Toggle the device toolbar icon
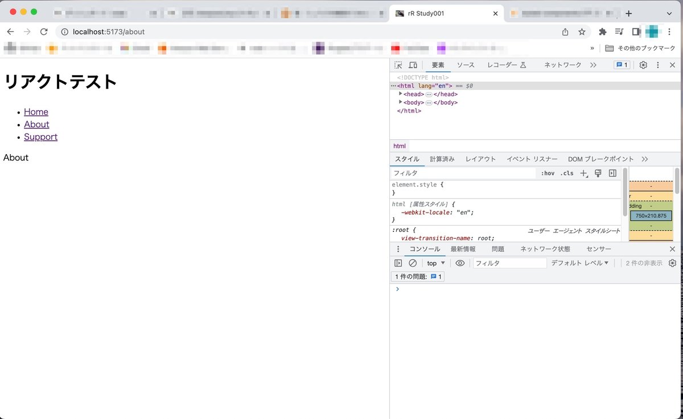The width and height of the screenshot is (683, 419). pos(413,65)
